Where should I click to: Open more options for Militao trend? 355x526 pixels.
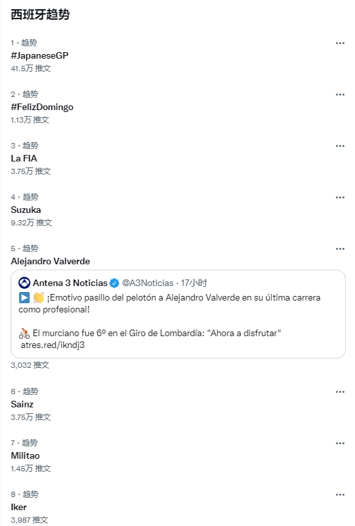point(340,443)
